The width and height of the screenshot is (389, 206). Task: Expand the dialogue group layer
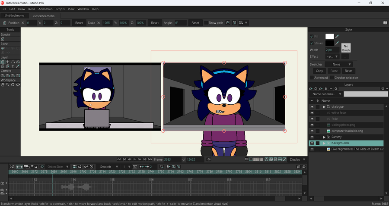[324, 107]
